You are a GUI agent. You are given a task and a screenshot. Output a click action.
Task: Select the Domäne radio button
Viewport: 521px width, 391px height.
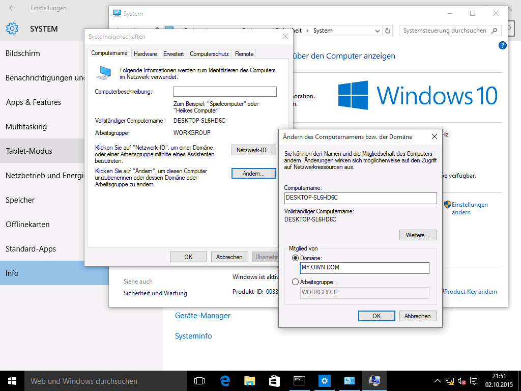point(295,258)
